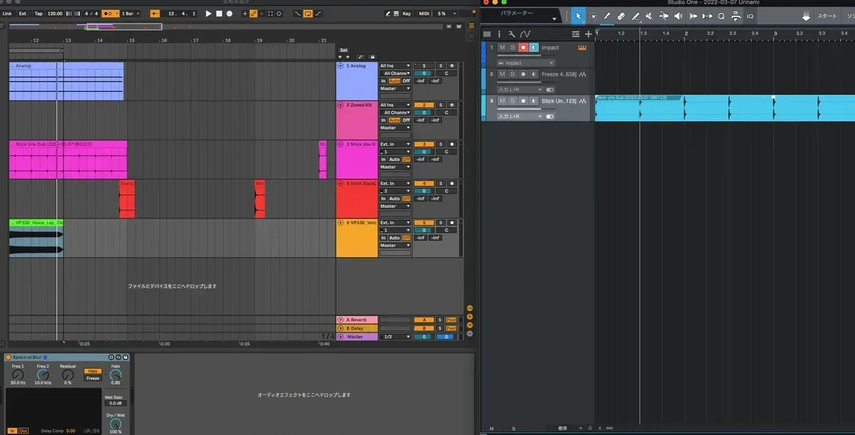Select the Eraser tool in Studio One
This screenshot has height=435, width=855.
tap(621, 16)
